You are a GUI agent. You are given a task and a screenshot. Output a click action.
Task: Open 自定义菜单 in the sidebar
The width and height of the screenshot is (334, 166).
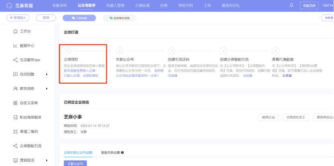pos(29,103)
